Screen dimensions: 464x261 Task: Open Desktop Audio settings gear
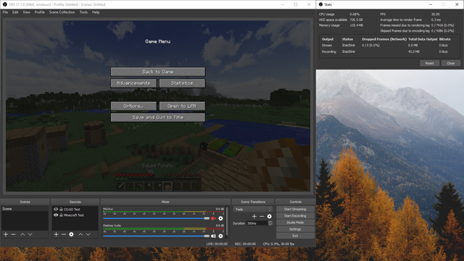point(220,236)
